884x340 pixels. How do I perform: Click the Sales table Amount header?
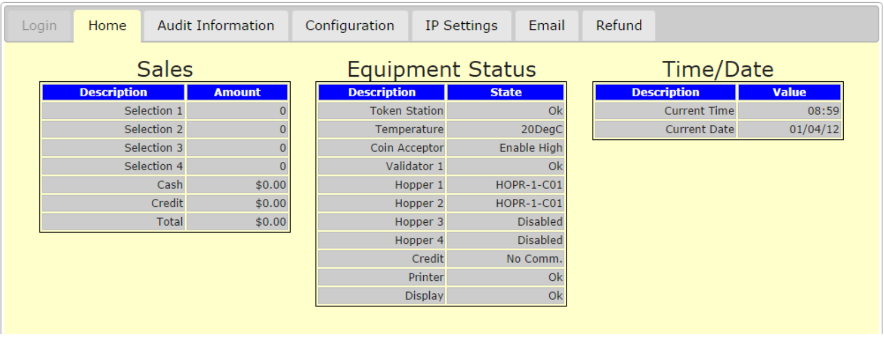point(237,92)
